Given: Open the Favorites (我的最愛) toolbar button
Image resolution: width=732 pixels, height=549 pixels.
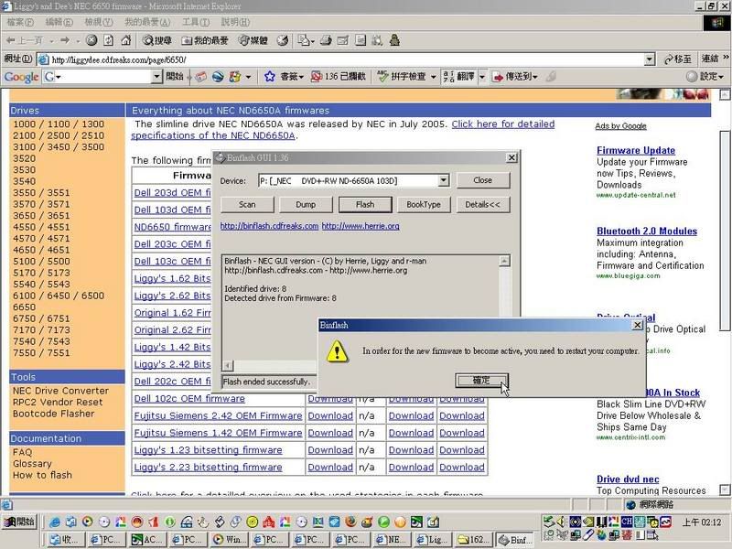Looking at the screenshot, I should tap(205, 40).
